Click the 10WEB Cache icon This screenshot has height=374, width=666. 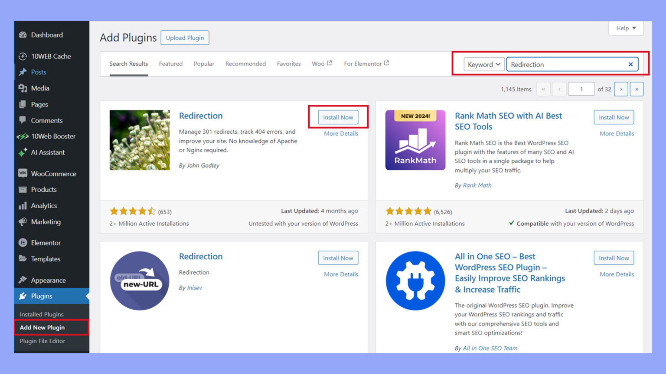(x=23, y=56)
